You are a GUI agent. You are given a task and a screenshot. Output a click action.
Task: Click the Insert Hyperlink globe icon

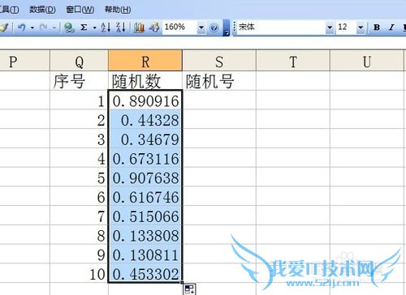point(69,28)
